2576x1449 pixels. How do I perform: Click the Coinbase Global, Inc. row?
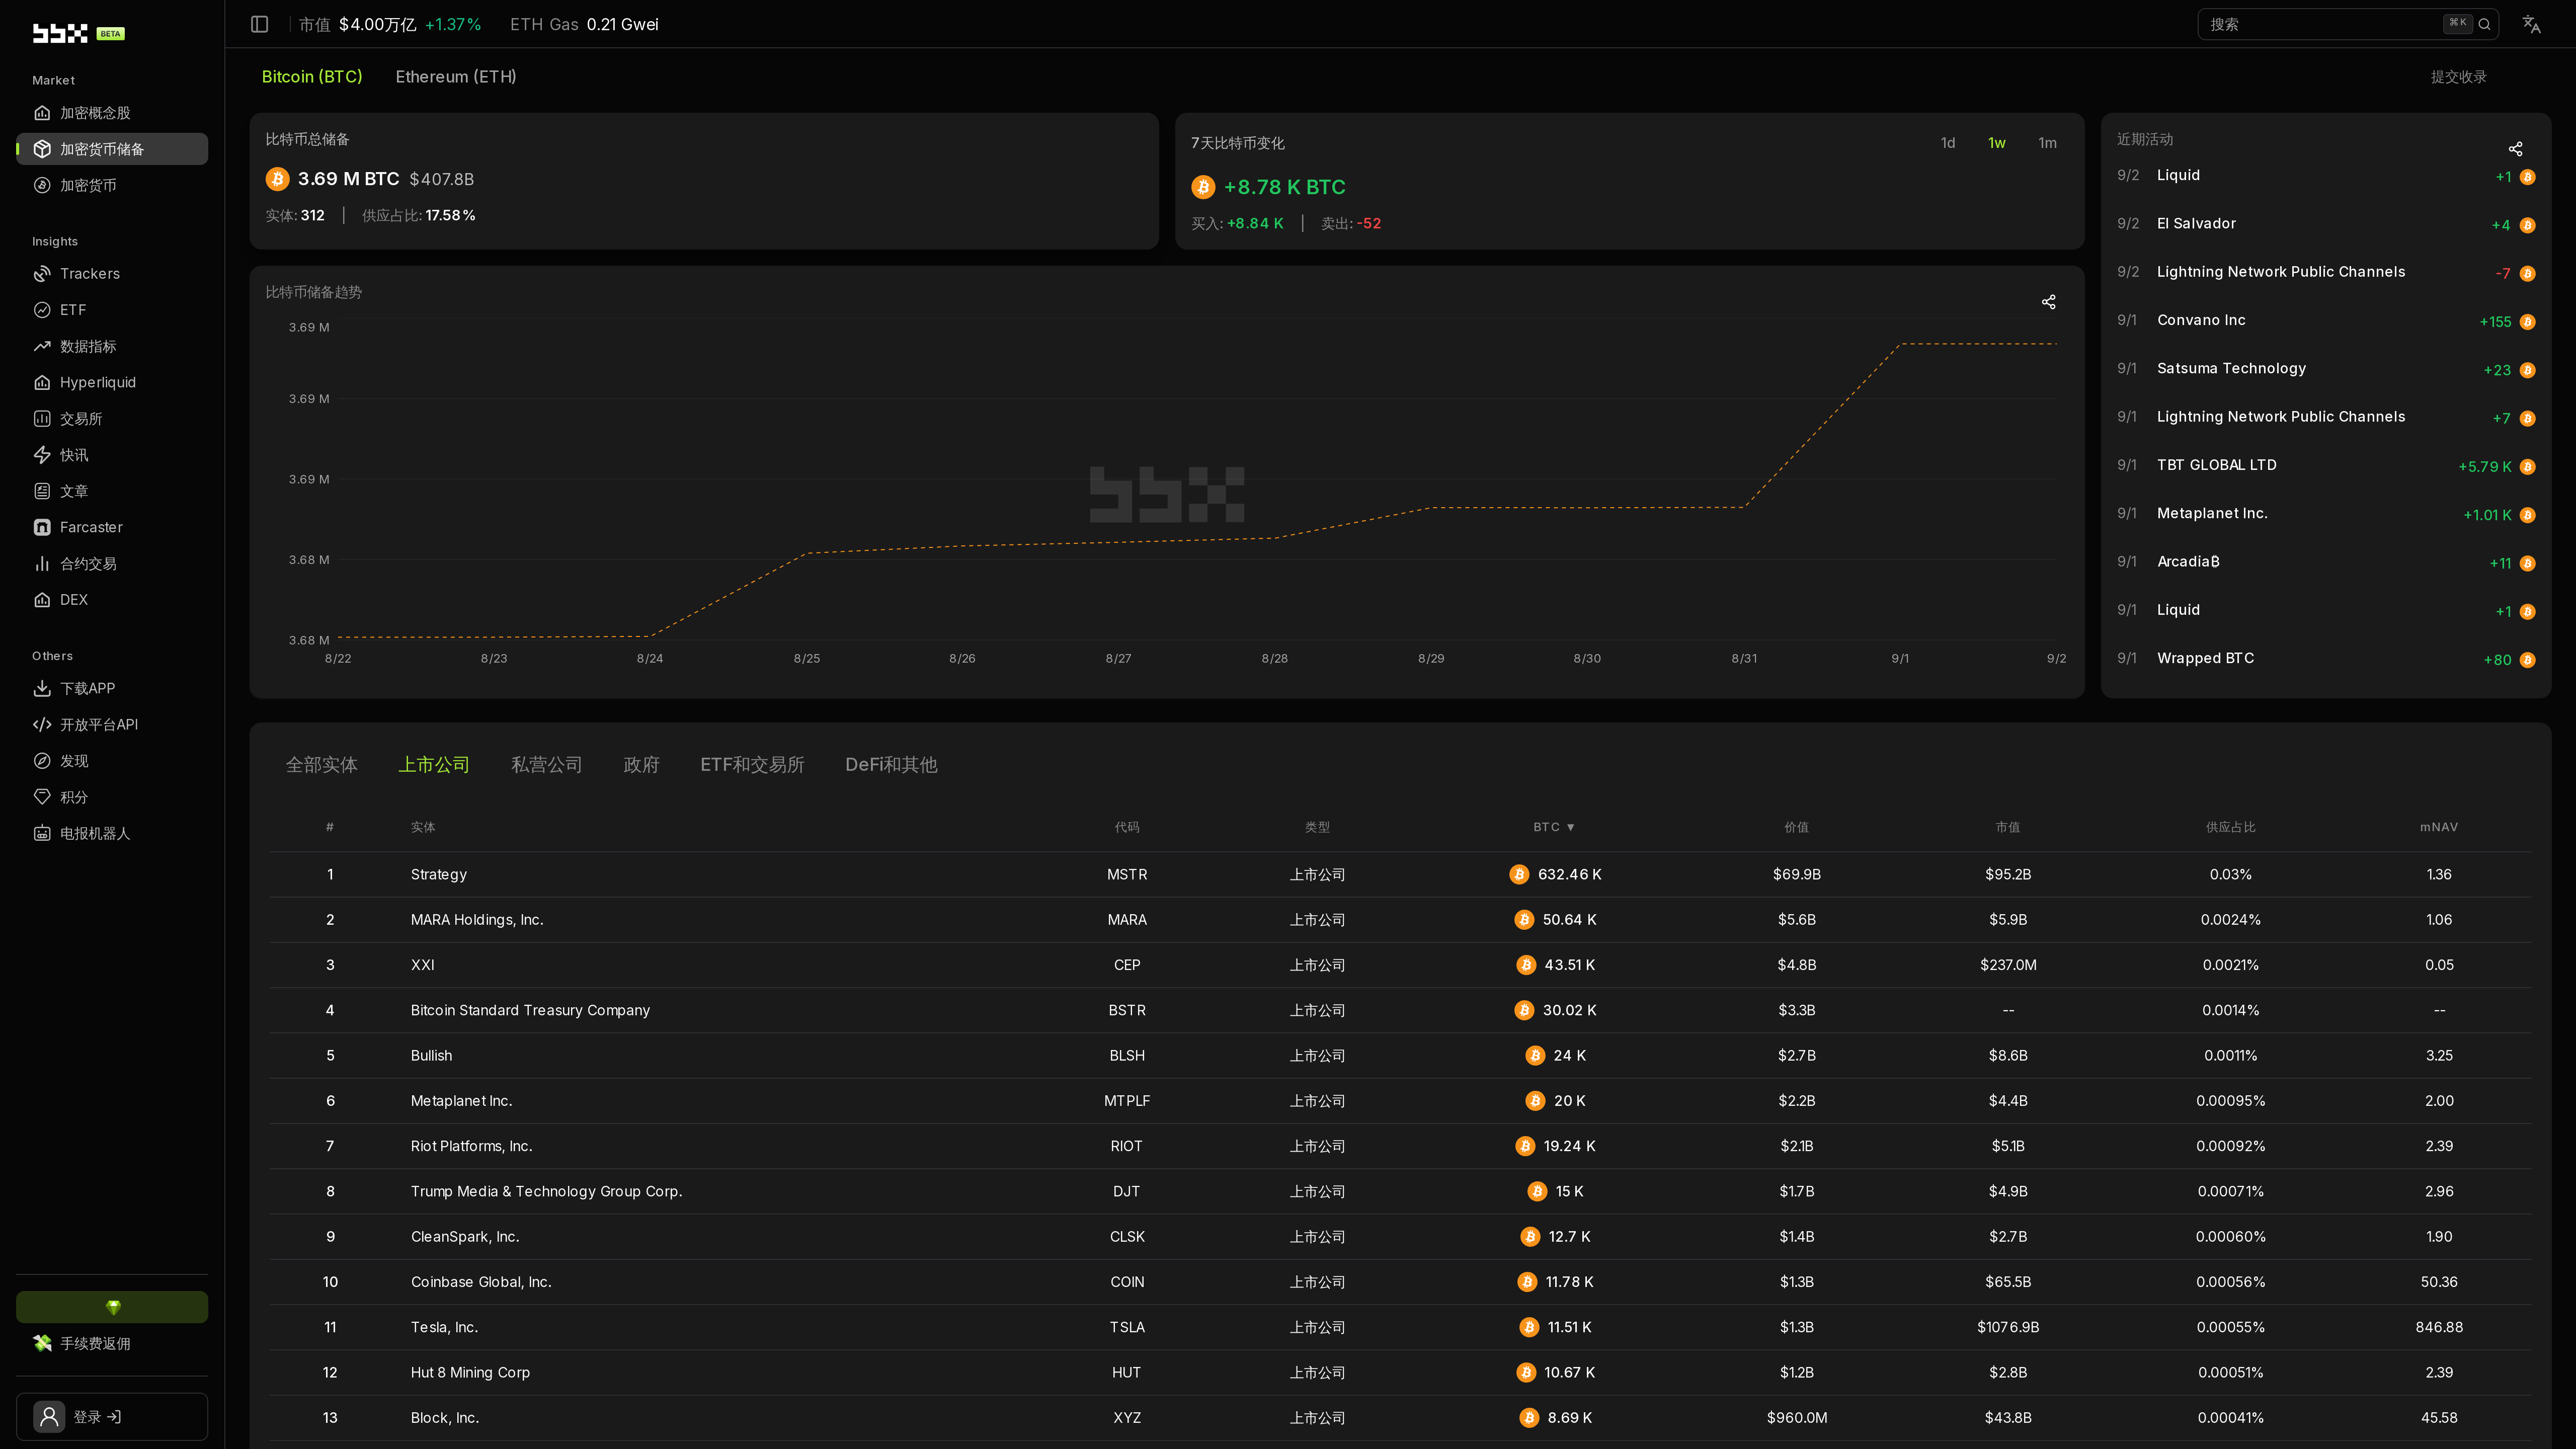[1399, 1282]
